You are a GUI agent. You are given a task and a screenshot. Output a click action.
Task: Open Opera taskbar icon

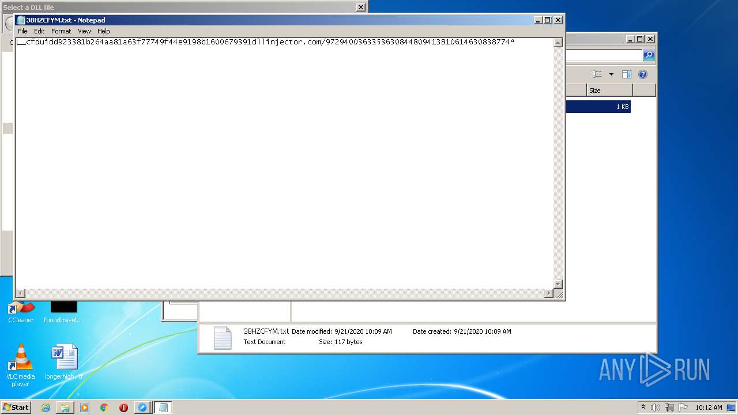click(x=123, y=408)
